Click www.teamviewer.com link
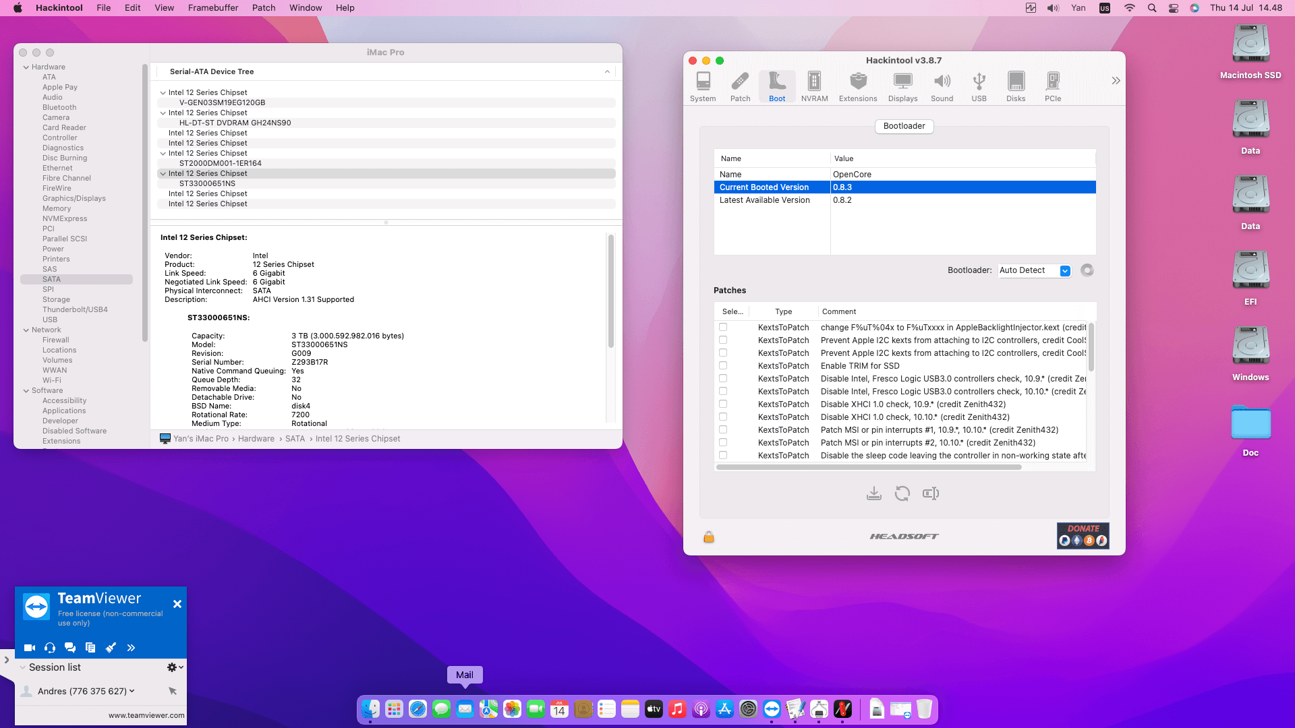 146,716
